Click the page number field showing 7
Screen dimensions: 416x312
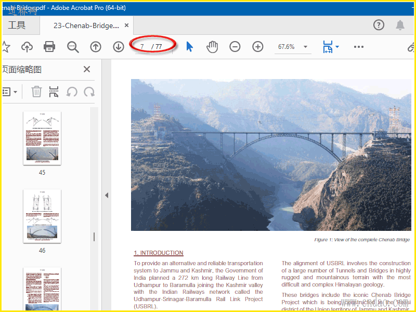pyautogui.click(x=142, y=47)
